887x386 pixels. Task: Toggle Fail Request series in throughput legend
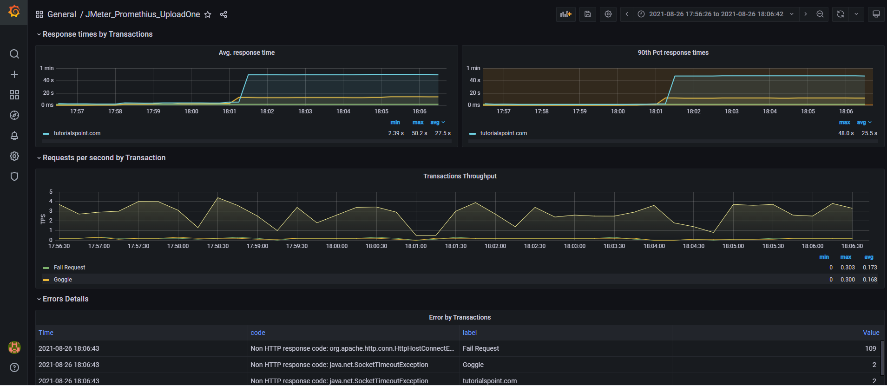pyautogui.click(x=69, y=268)
